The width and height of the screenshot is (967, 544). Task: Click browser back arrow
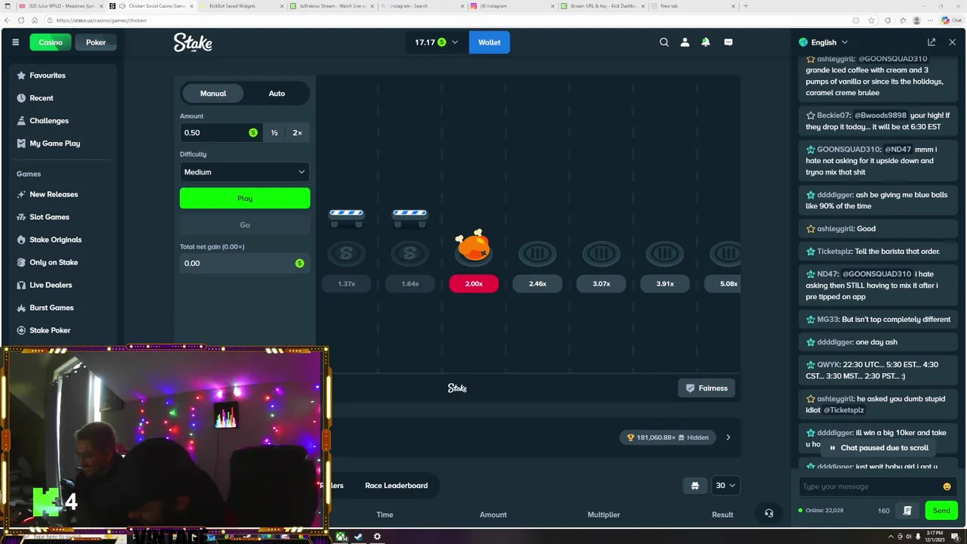[x=8, y=20]
